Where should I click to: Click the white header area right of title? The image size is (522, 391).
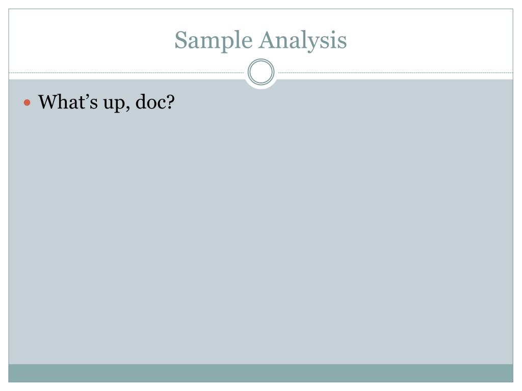click(x=429, y=40)
